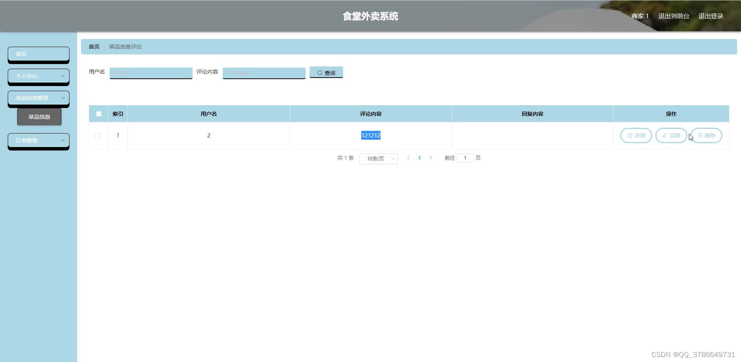Focus the 用户名 search input field

pyautogui.click(x=151, y=73)
